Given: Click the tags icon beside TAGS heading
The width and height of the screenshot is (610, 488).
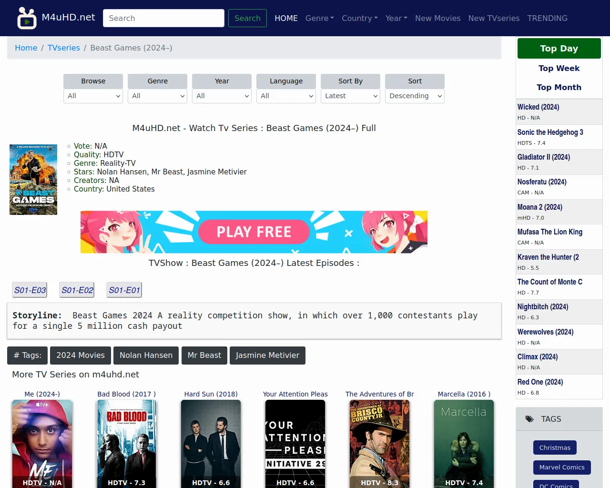Looking at the screenshot, I should [529, 419].
